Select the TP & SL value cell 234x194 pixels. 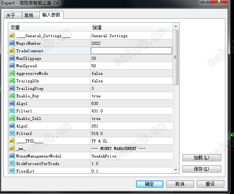point(131,141)
